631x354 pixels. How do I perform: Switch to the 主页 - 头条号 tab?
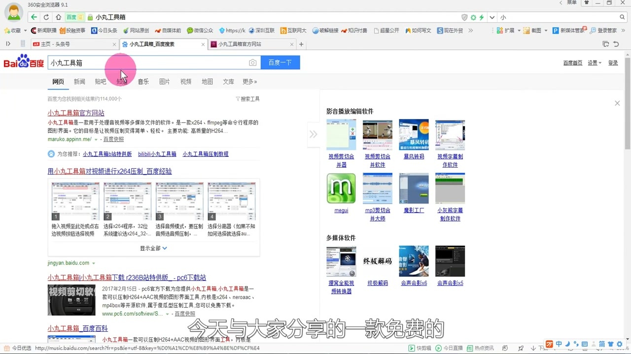pos(74,44)
